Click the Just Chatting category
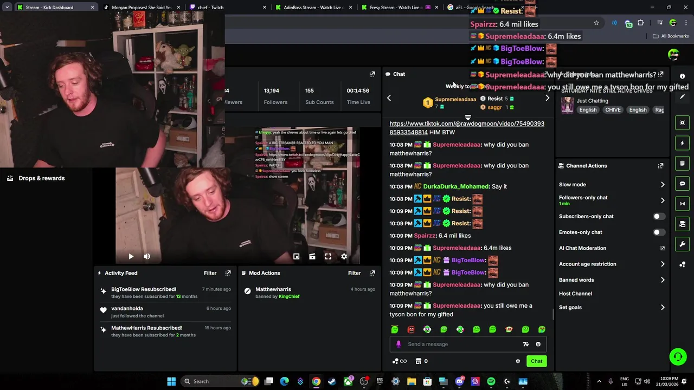Viewport: 694px width, 390px height. click(592, 101)
